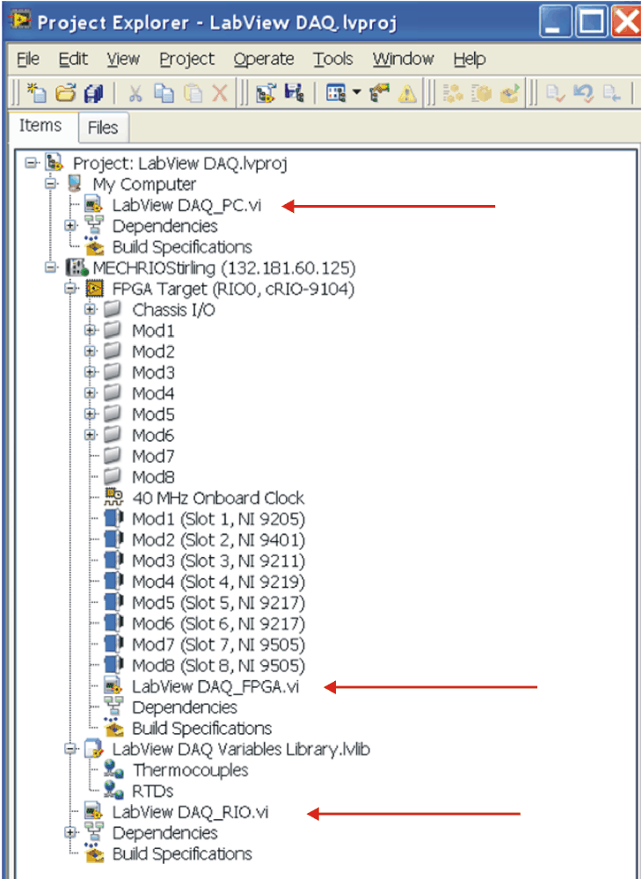Viewport: 642px width, 879px height.
Task: Expand the Chassis I/O folder
Action: pos(91,310)
